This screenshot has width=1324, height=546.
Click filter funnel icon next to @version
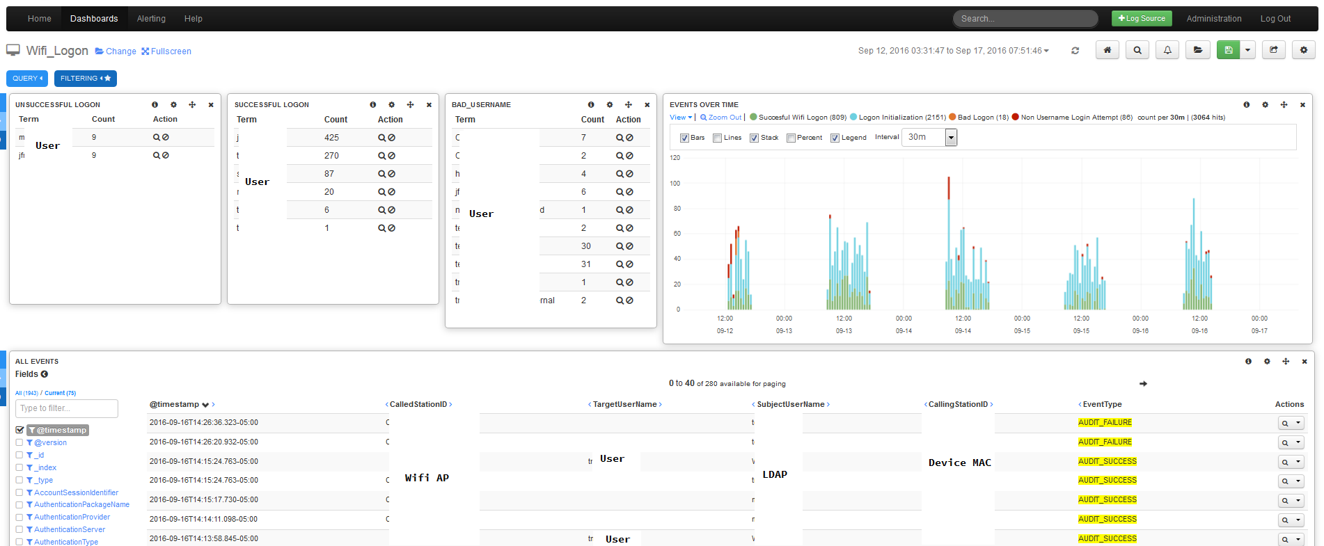point(29,442)
